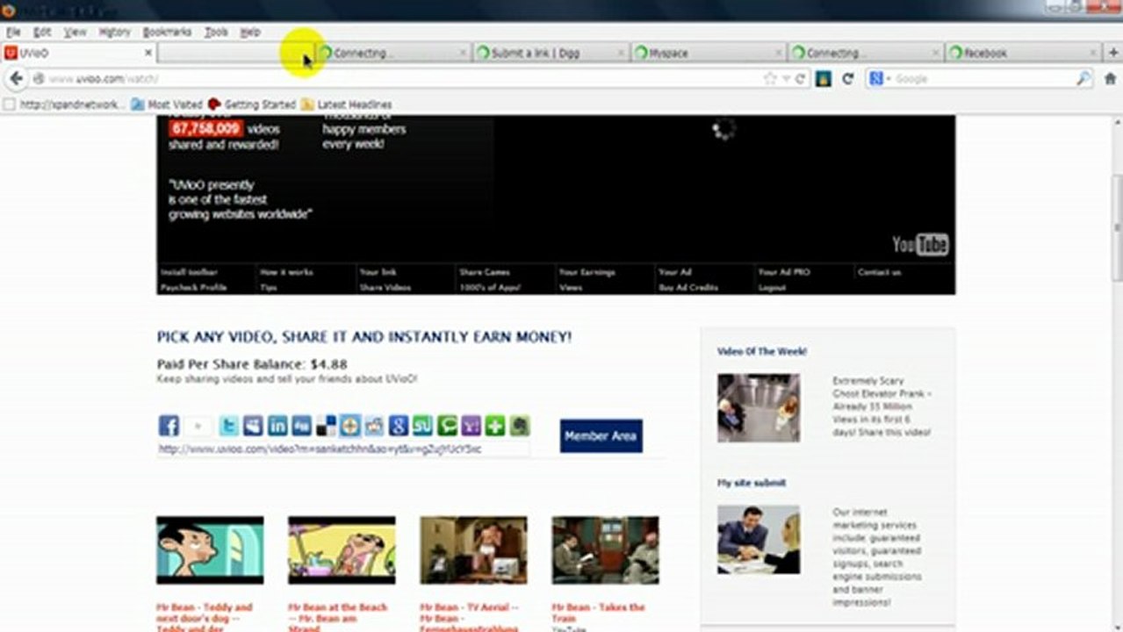Click Your Earnings in site menu
This screenshot has height=632, width=1123.
pyautogui.click(x=587, y=272)
